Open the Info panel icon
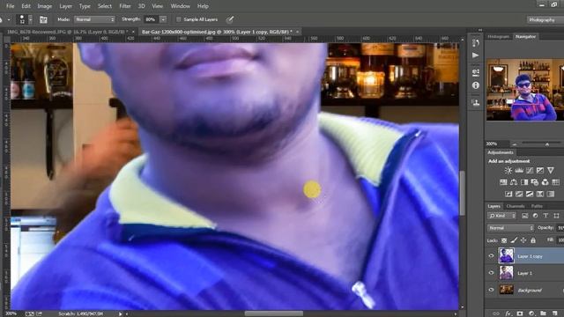This screenshot has height=317, width=564. (x=476, y=85)
